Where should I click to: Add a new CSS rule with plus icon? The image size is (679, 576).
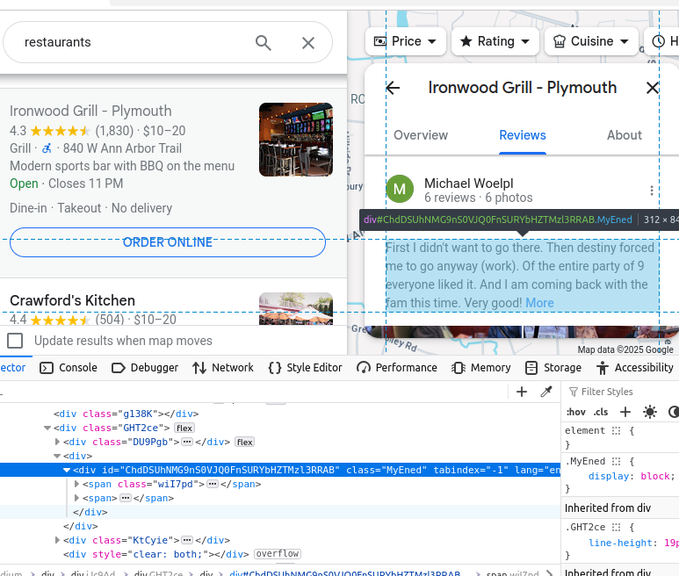click(x=625, y=412)
